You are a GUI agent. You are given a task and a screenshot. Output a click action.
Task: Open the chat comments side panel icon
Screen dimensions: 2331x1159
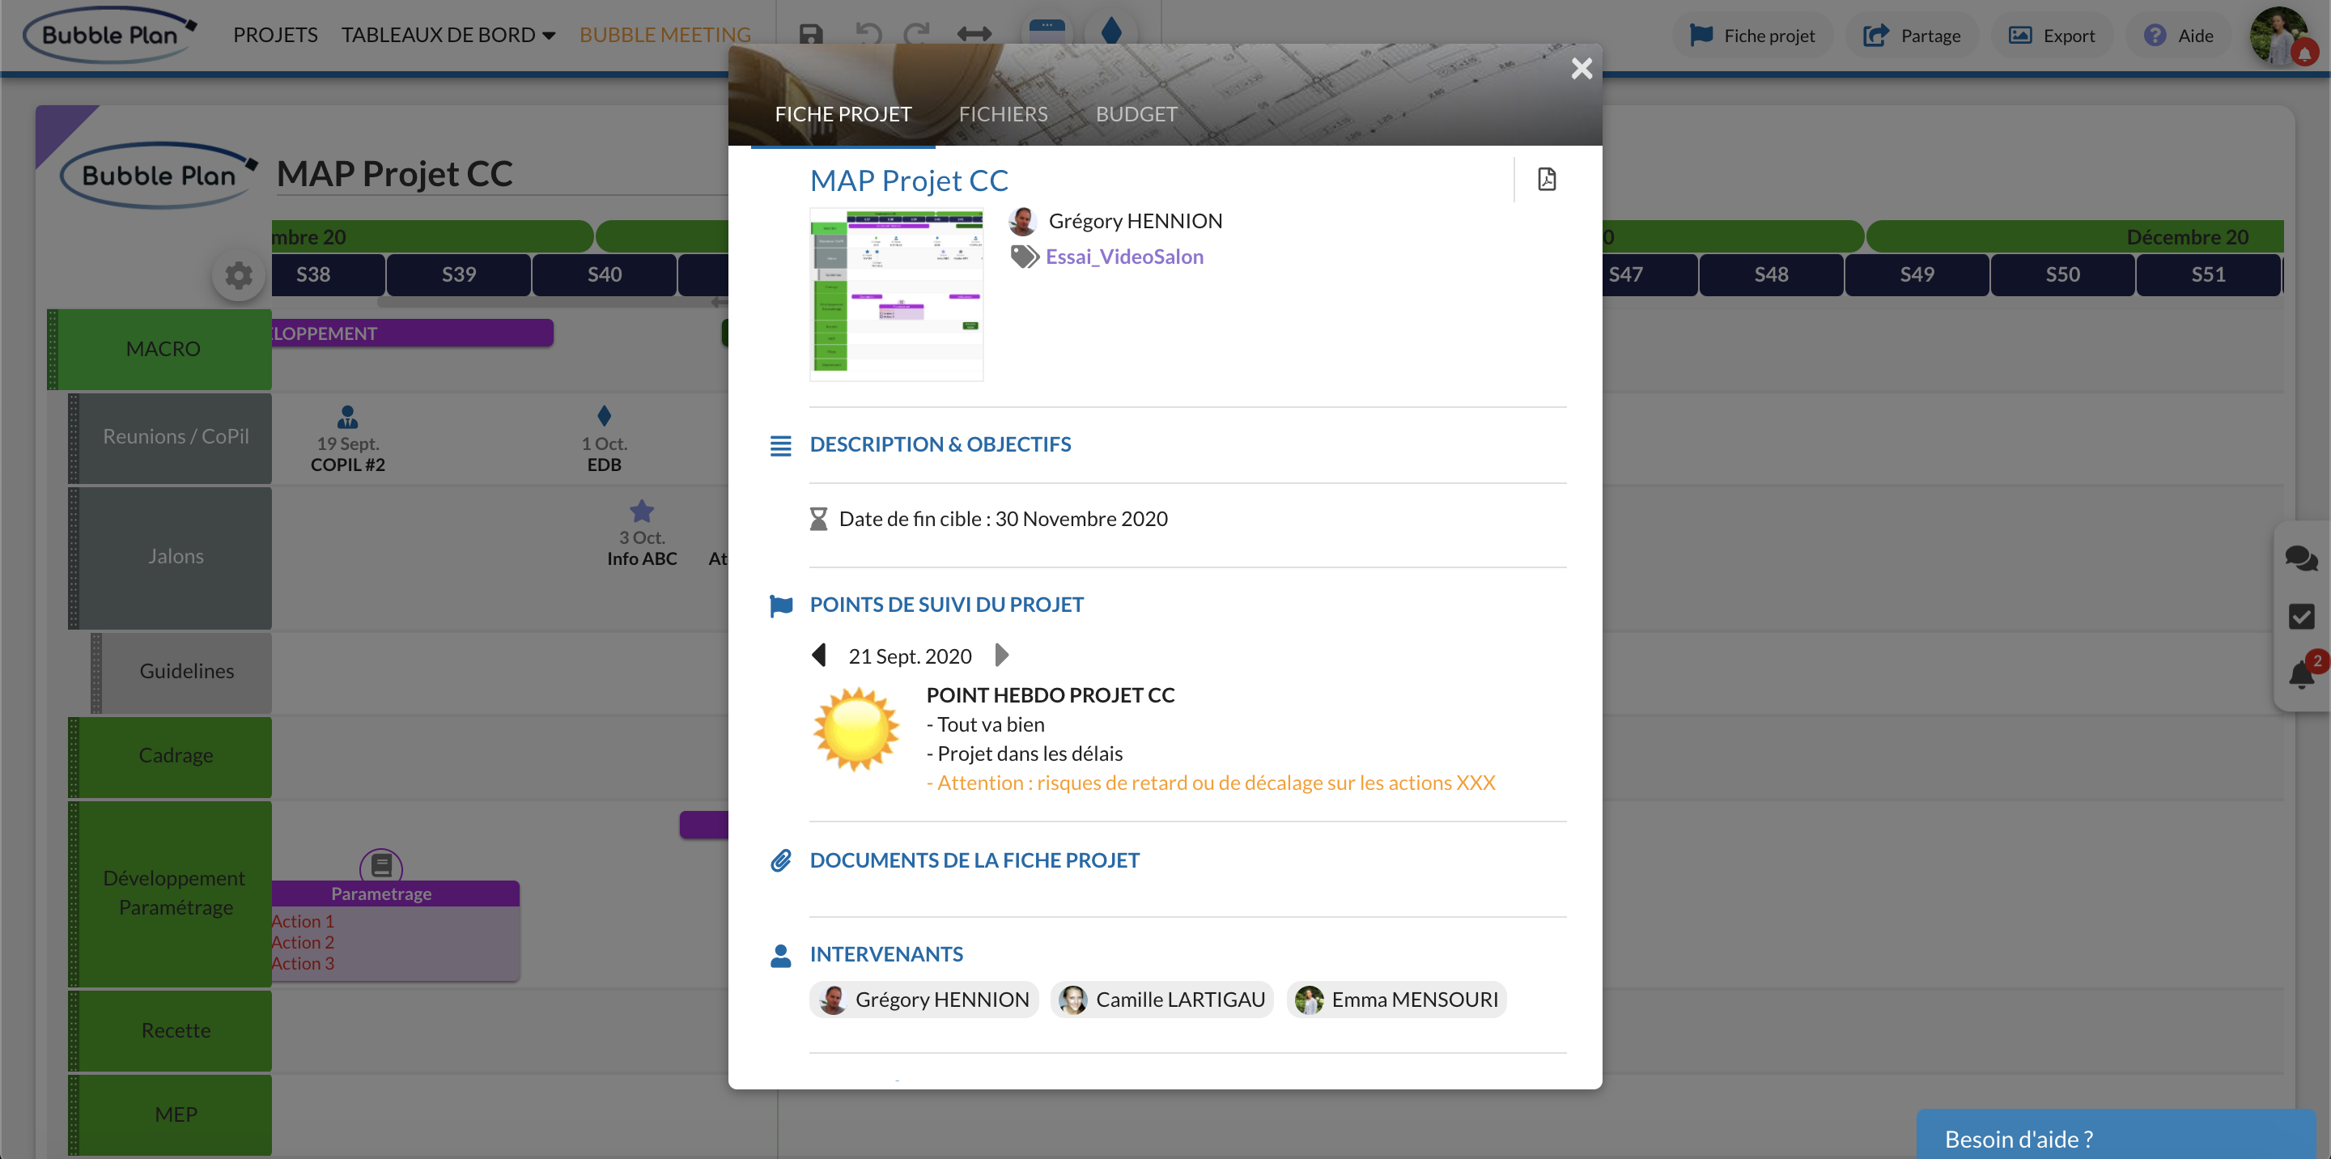pyautogui.click(x=2300, y=558)
